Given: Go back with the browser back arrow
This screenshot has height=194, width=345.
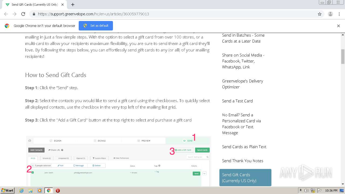Looking at the screenshot, I should [6, 14].
